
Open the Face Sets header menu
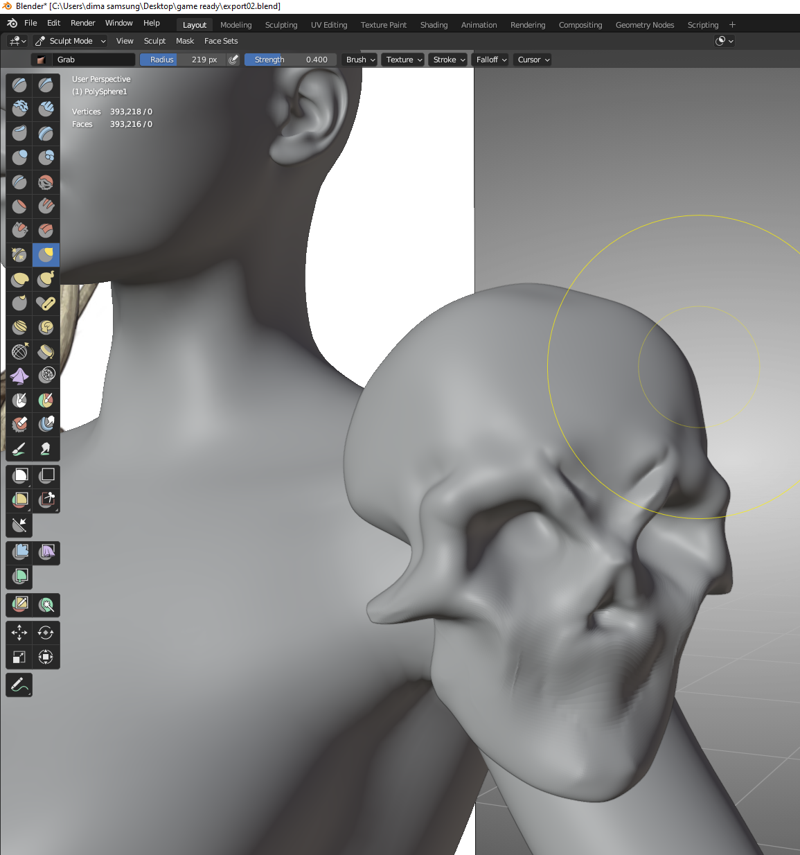pyautogui.click(x=221, y=41)
